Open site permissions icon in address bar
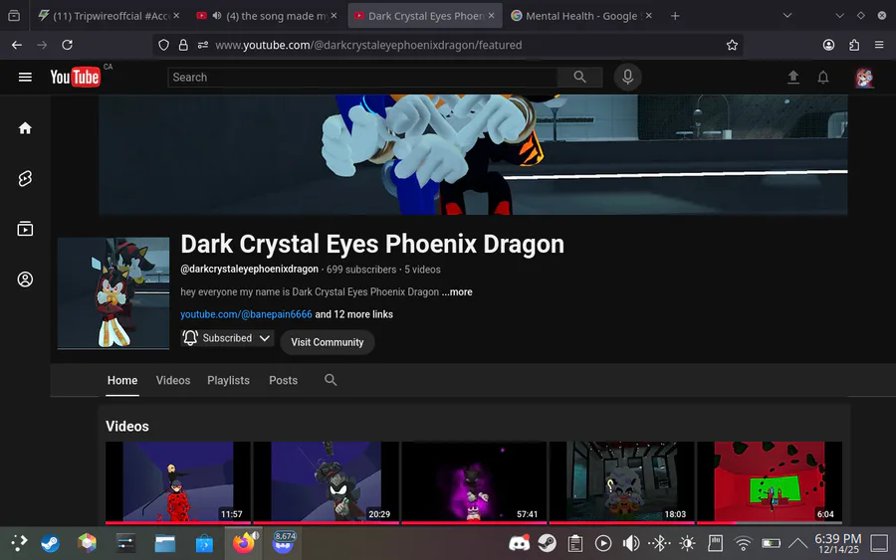The height and width of the screenshot is (560, 896). [x=203, y=45]
